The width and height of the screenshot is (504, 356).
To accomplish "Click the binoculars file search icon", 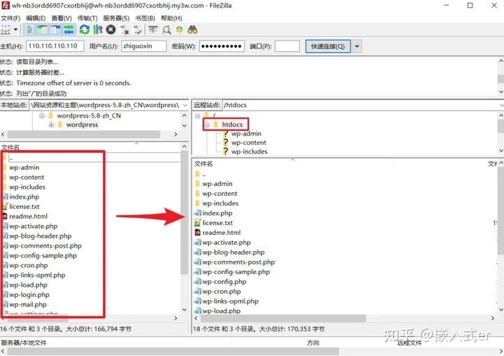I will point(192,29).
